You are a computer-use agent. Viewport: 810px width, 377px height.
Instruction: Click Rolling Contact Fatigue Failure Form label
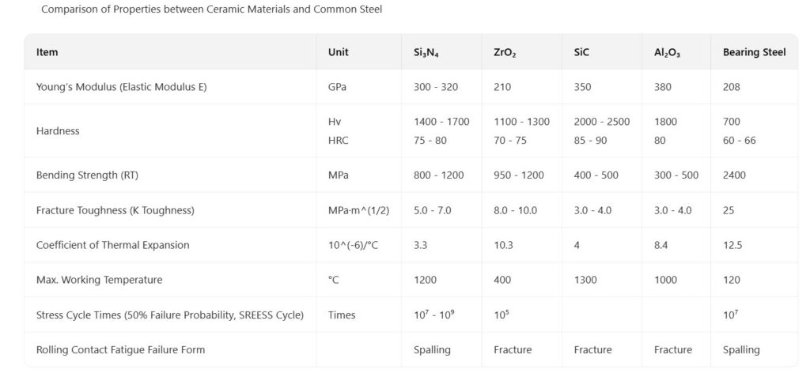115,349
